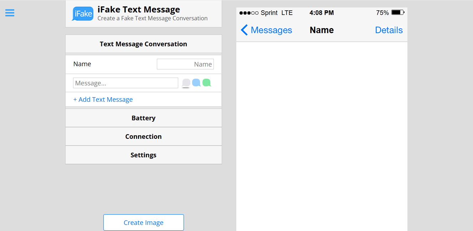
Task: Expand the Connection section
Action: click(x=144, y=136)
